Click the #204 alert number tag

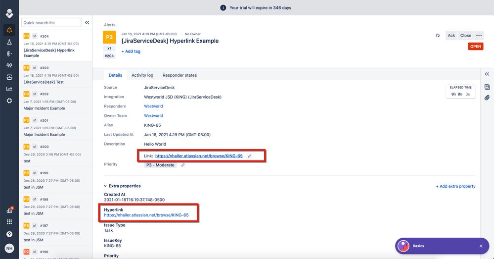coord(109,56)
